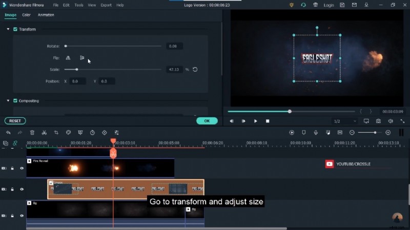Flip the image horizontally
This screenshot has width=410, height=230.
point(68,58)
